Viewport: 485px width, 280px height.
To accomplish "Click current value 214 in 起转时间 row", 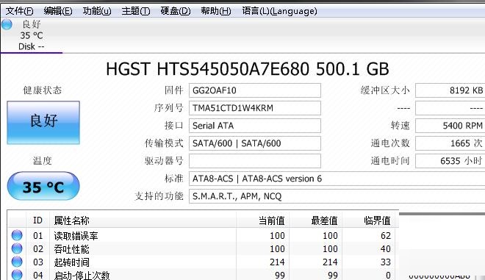I will click(x=277, y=262).
